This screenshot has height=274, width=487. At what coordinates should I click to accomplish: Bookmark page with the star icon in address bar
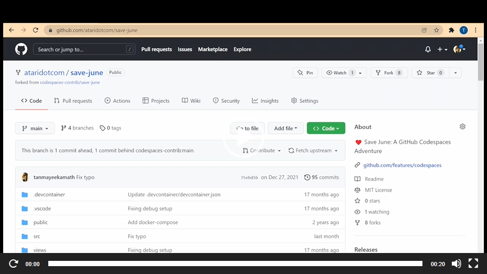tap(437, 30)
